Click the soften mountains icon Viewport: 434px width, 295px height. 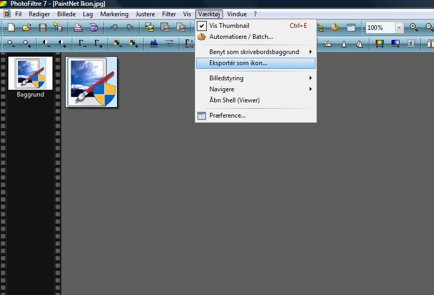pos(328,44)
